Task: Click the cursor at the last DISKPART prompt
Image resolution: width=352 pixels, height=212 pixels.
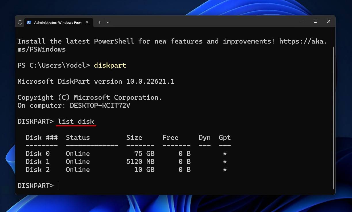Action: [58, 186]
